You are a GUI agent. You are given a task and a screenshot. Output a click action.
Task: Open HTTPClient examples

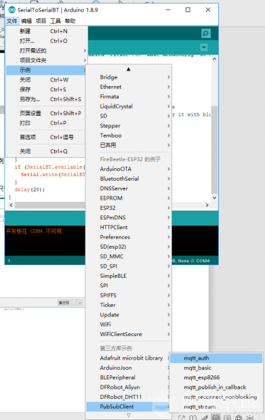point(129,227)
